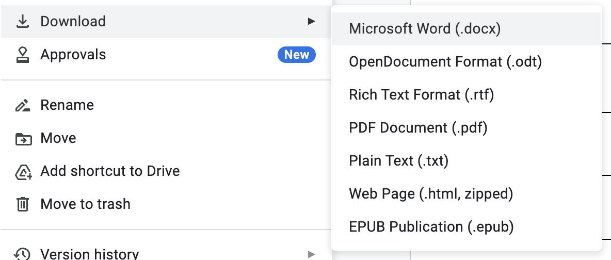Click the blue New badge beside Approvals
The image size is (611, 260).
pos(297,55)
